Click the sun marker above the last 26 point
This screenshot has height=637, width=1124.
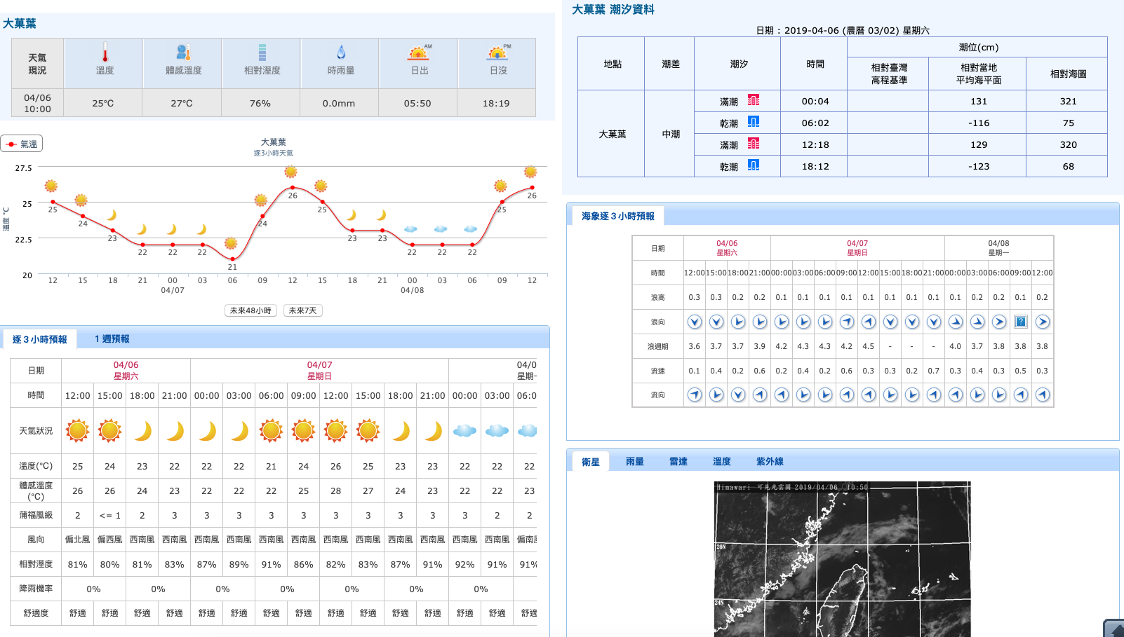(x=530, y=172)
